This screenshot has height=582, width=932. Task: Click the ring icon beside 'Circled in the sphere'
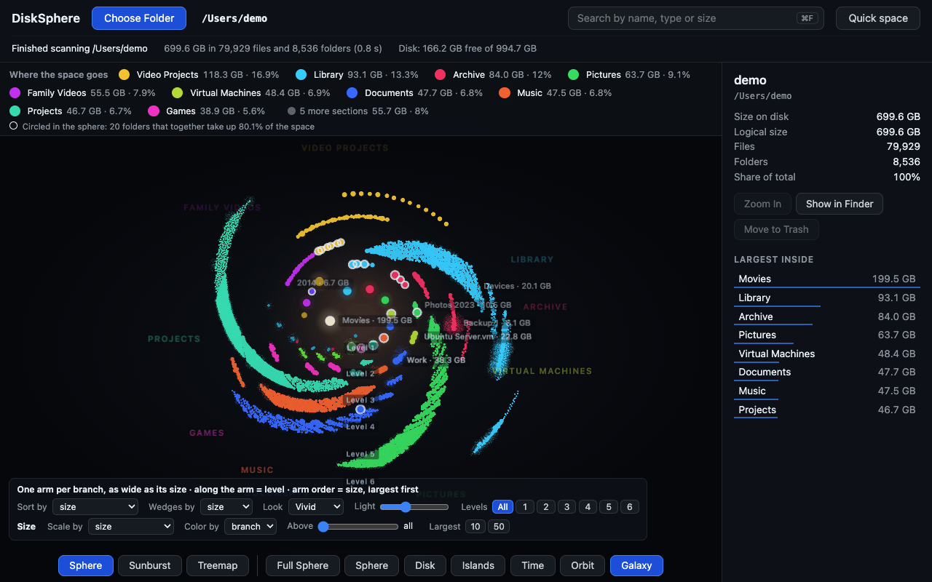[14, 126]
